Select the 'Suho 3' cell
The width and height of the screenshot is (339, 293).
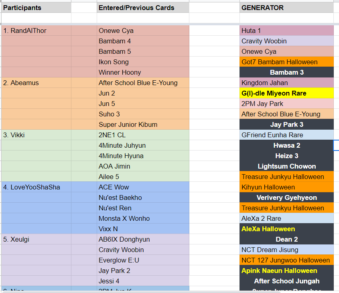pyautogui.click(x=143, y=114)
